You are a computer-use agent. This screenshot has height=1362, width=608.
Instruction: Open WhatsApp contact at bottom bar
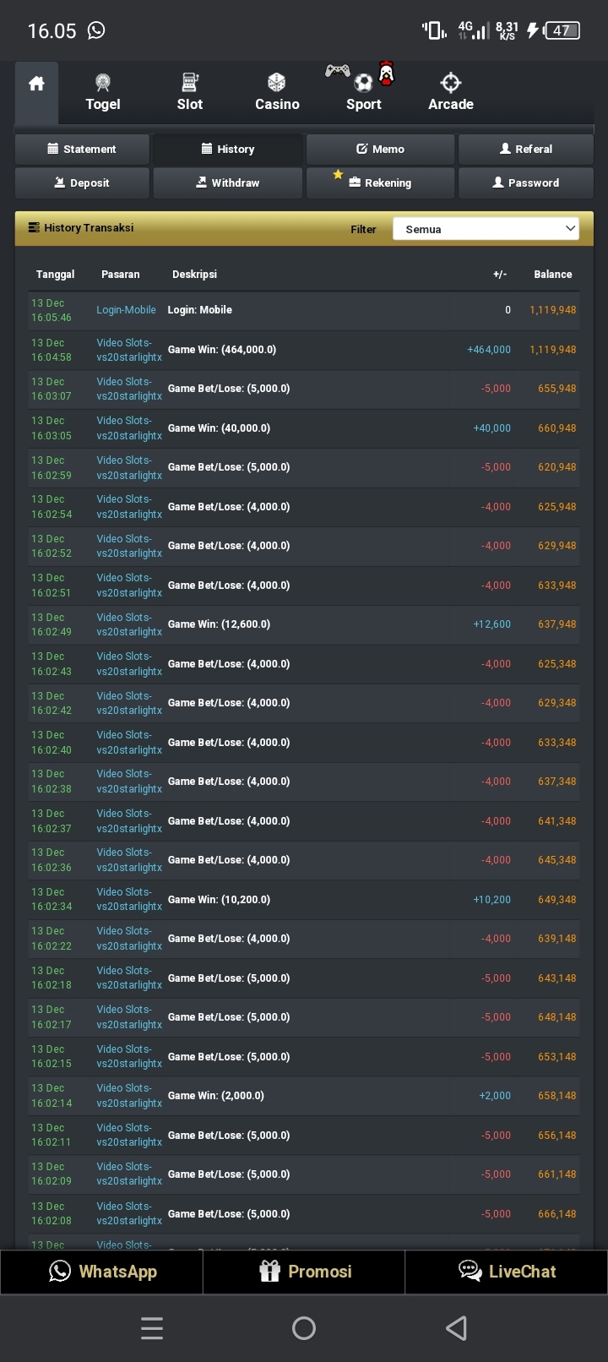102,1272
